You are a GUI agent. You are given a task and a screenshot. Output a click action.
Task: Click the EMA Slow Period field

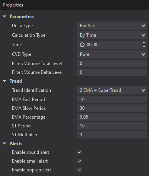click(x=112, y=108)
